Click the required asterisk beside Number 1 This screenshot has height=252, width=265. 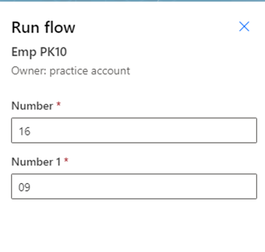pyautogui.click(x=66, y=161)
